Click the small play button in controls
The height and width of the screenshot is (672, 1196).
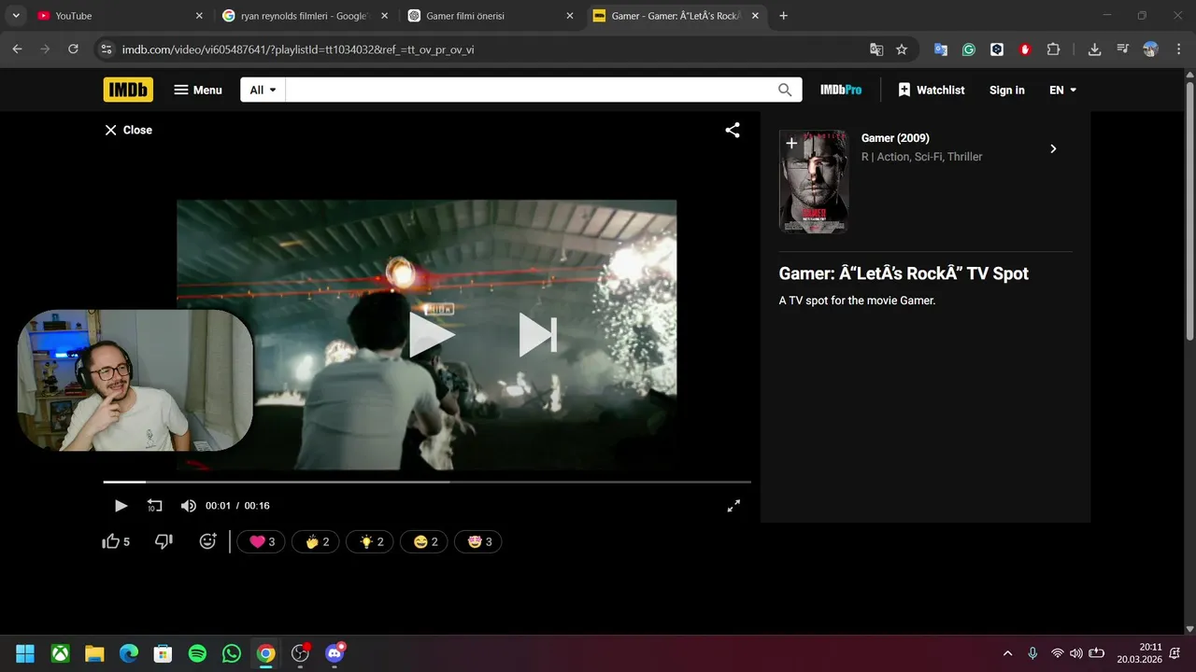[121, 506]
